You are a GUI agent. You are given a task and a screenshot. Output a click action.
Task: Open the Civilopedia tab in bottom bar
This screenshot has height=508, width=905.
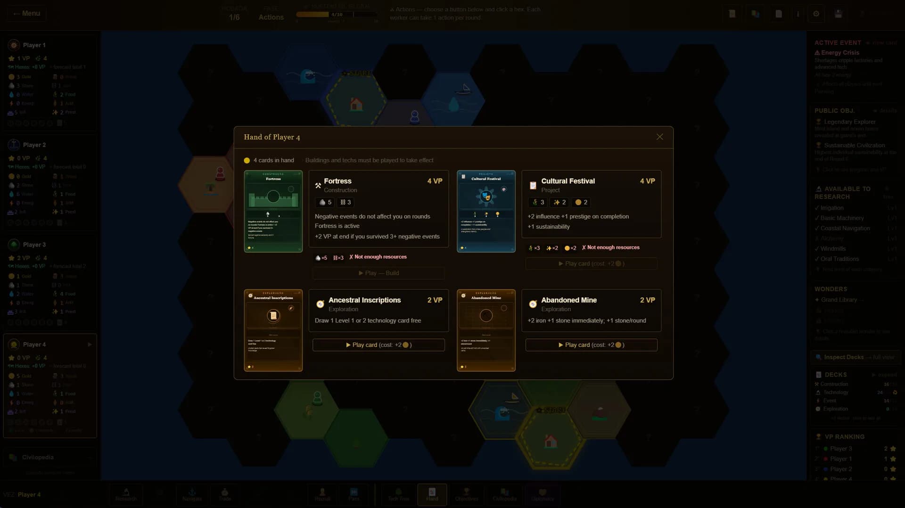click(504, 494)
